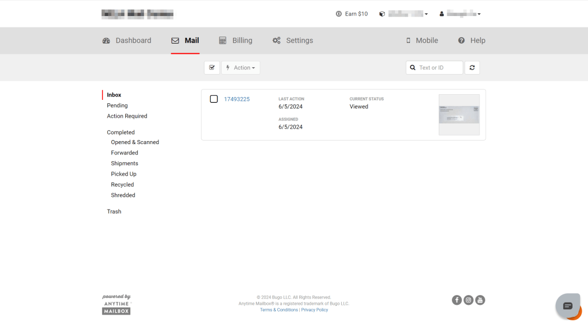Click the refresh mail list icon
Screen dimensions: 588x326
point(472,68)
